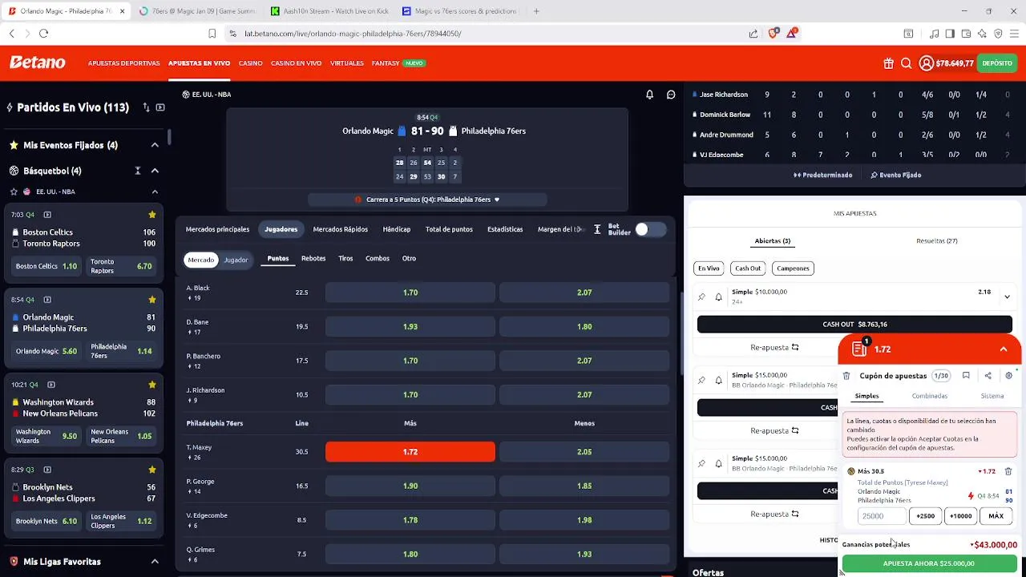
Task: Expand the Mis Ligas Favoritas section
Action: point(155,562)
